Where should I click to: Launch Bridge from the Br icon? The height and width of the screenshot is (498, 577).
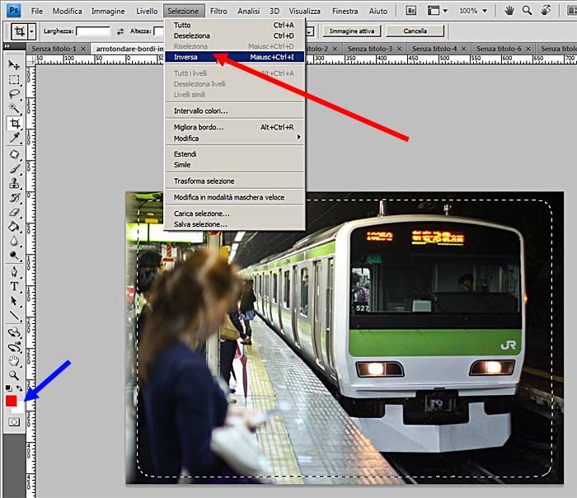[411, 11]
